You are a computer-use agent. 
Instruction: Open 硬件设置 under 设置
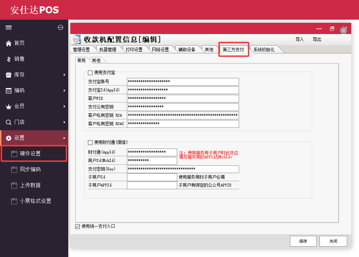34,154
